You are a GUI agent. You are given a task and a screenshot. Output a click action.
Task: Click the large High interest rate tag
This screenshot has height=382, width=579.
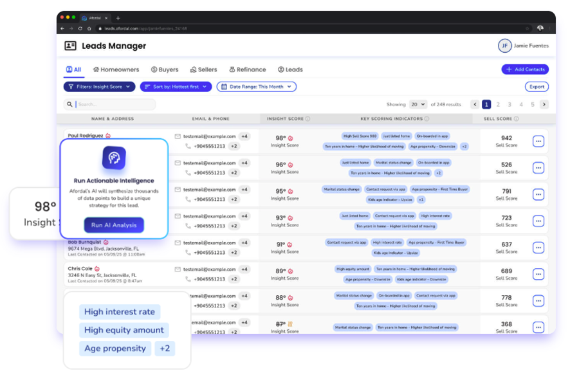(x=120, y=312)
